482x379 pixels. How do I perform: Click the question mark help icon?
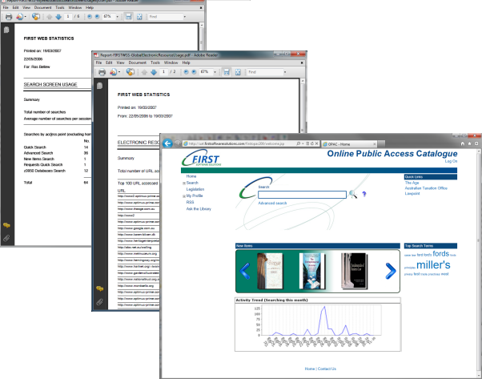click(x=364, y=194)
